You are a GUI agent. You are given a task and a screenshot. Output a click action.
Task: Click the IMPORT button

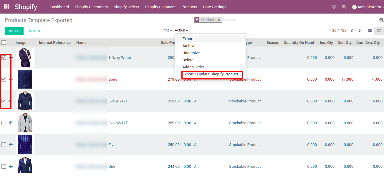coord(34,31)
